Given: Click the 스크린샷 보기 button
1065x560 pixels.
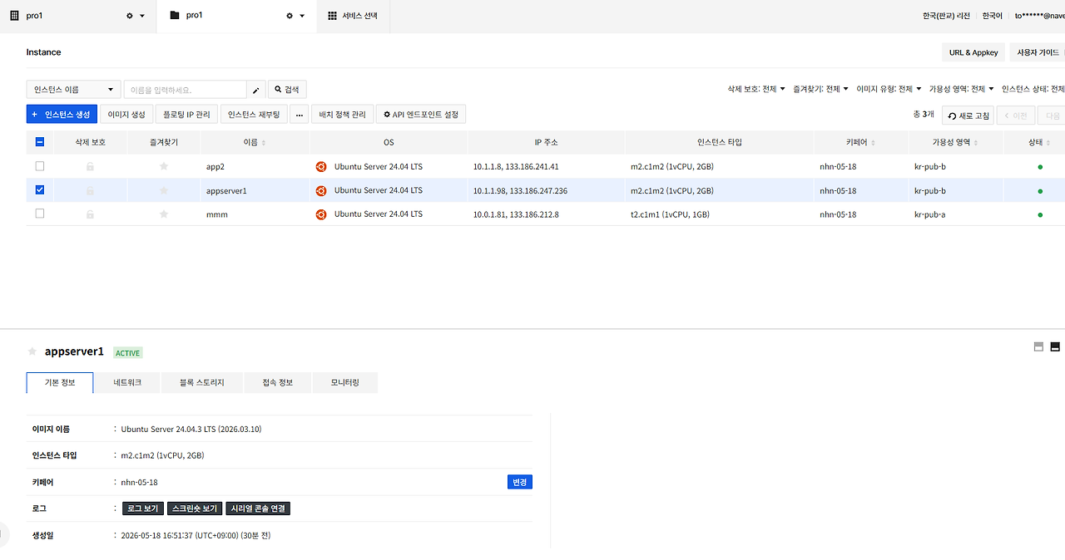Looking at the screenshot, I should 196,508.
